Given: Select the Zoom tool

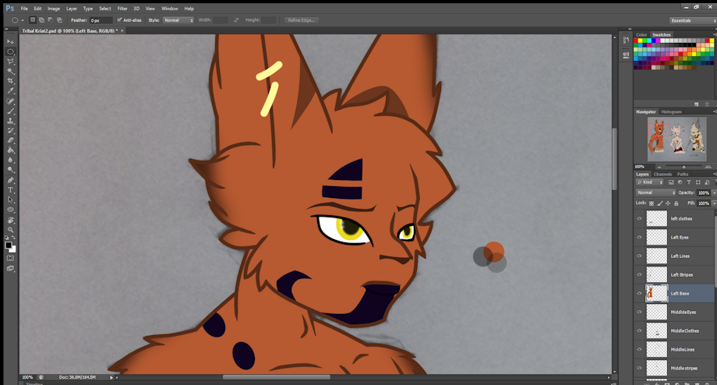Looking at the screenshot, I should 11,230.
